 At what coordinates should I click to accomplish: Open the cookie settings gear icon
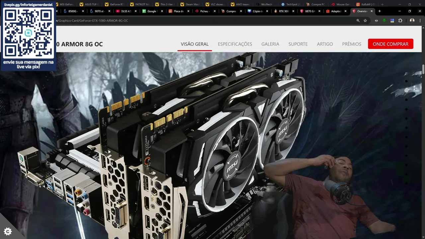point(7,231)
